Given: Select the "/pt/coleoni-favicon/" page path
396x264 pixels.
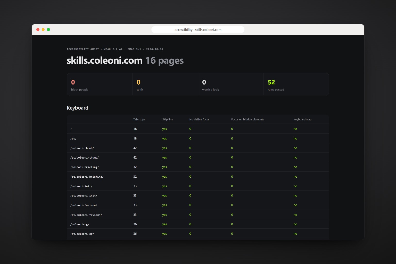Looking at the screenshot, I should click(x=86, y=215).
